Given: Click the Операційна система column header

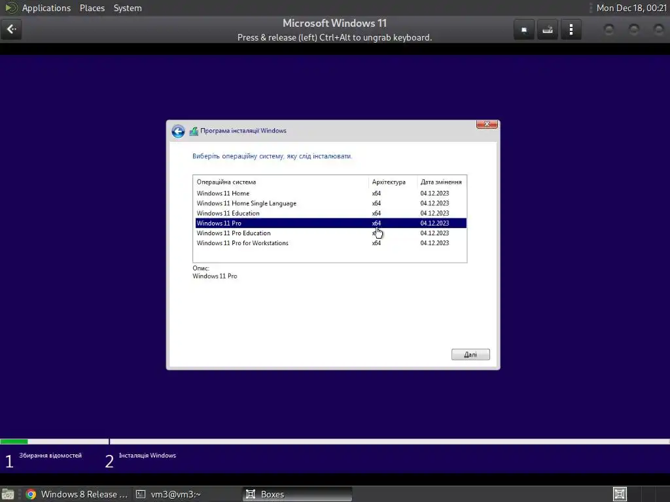Looking at the screenshot, I should 281,182.
